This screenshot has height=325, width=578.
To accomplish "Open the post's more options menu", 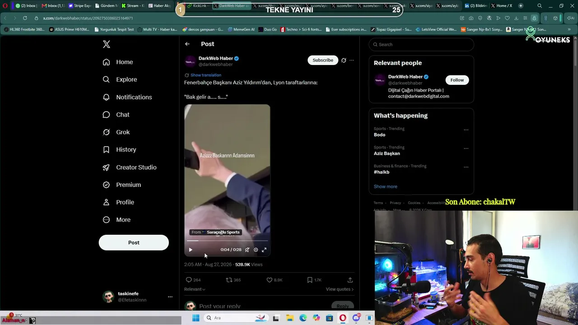I will (352, 60).
